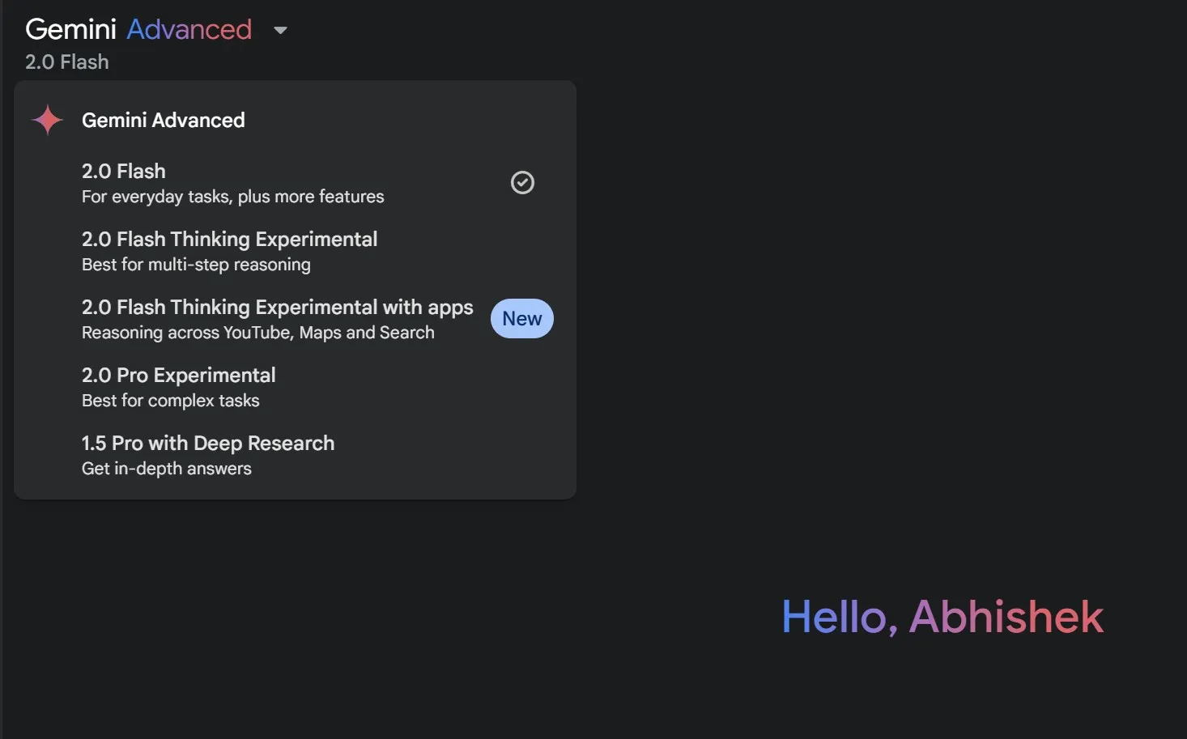
Task: Select the 2.0 Flash model
Action: click(123, 171)
